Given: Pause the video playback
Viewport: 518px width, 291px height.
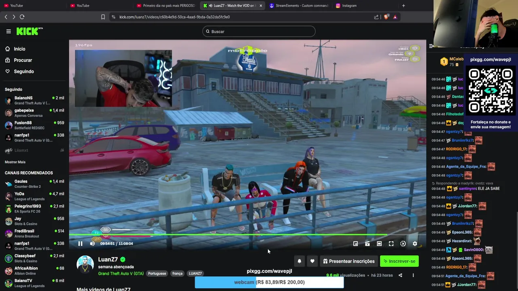Looking at the screenshot, I should tap(80, 243).
